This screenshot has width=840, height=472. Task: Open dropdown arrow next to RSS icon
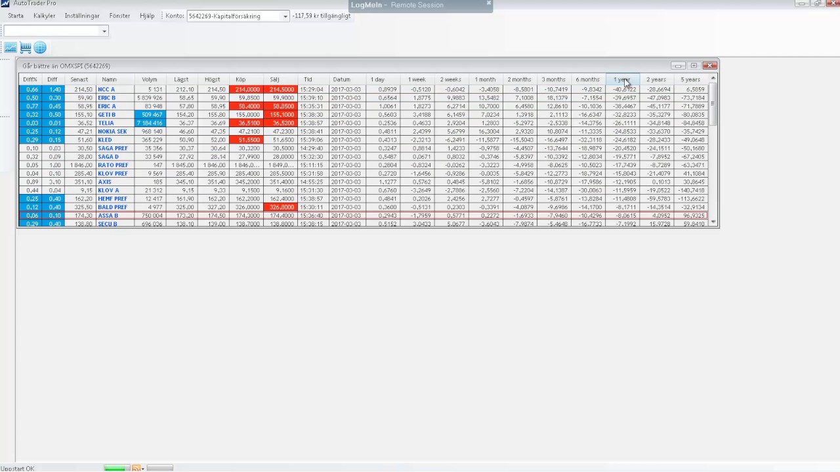[144, 468]
